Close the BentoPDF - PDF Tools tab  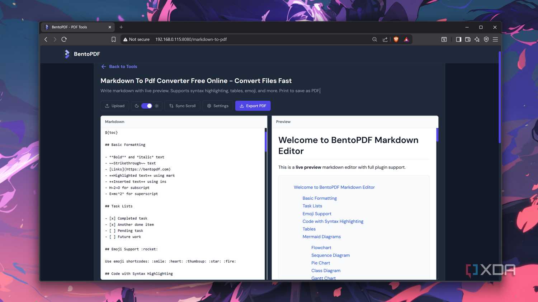[x=110, y=27]
